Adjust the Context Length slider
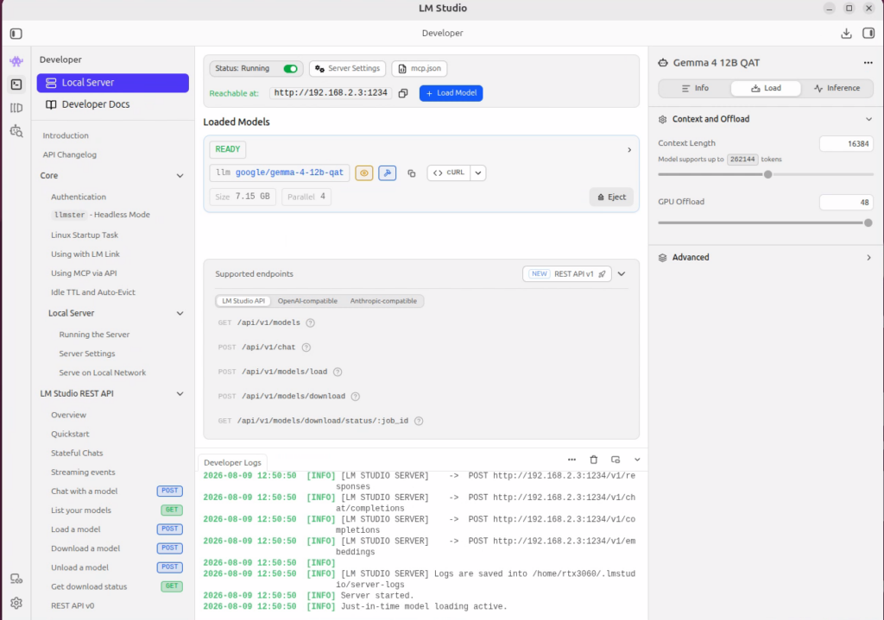 coord(767,174)
